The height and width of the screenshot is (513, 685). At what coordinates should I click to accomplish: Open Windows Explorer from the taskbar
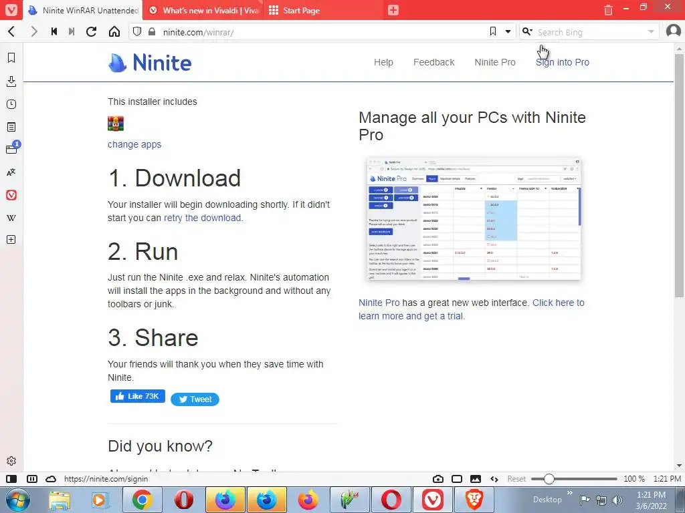60,500
